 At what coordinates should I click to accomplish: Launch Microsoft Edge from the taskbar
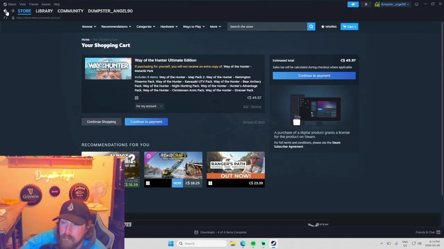243,243
